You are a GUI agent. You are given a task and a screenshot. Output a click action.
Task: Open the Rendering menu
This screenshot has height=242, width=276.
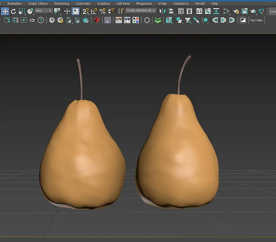[x=62, y=4]
